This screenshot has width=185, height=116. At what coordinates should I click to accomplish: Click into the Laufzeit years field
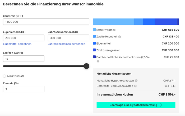(x=24, y=59)
